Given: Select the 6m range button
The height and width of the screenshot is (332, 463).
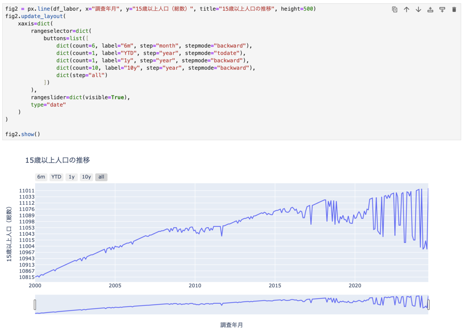Looking at the screenshot, I should pyautogui.click(x=41, y=177).
